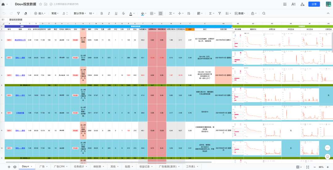Toggle bold formatting
This screenshot has height=170, width=333.
(x=101, y=13)
